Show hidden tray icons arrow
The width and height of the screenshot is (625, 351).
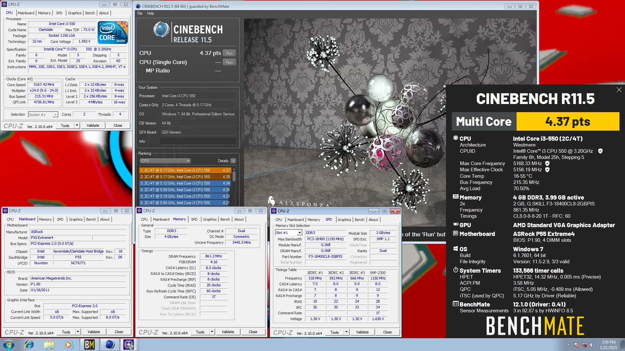pos(568,345)
